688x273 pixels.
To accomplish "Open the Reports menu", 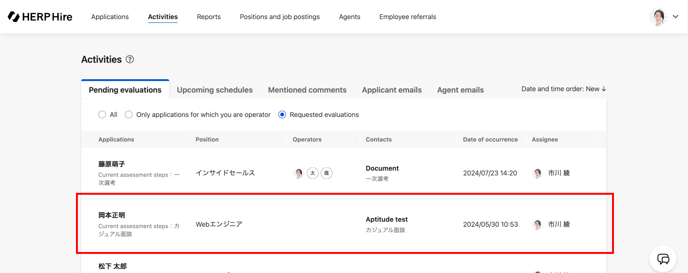I will coord(209,17).
